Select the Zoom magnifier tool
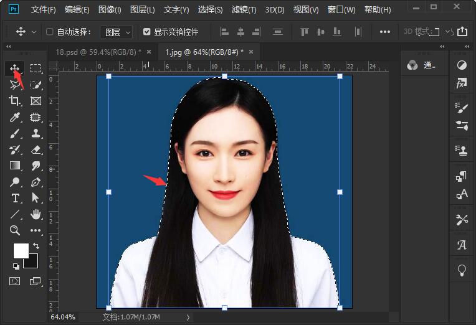The width and height of the screenshot is (476, 325). click(x=15, y=230)
